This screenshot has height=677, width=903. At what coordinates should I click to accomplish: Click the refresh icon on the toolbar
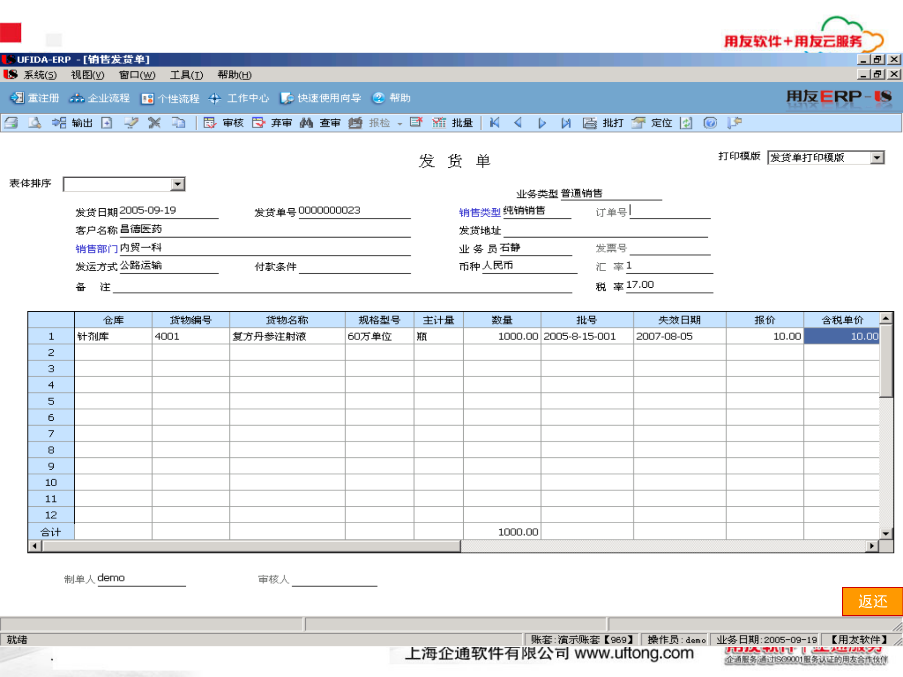pyautogui.click(x=686, y=123)
